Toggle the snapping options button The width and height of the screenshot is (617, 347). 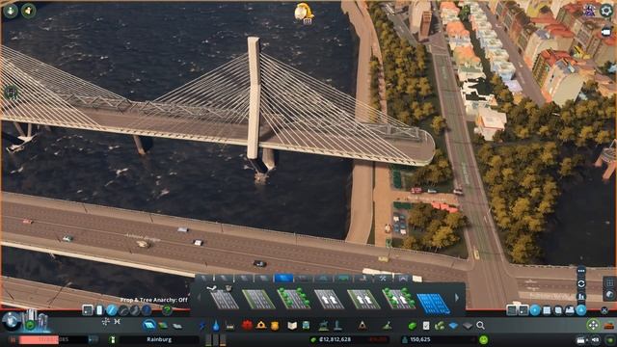(x=88, y=310)
